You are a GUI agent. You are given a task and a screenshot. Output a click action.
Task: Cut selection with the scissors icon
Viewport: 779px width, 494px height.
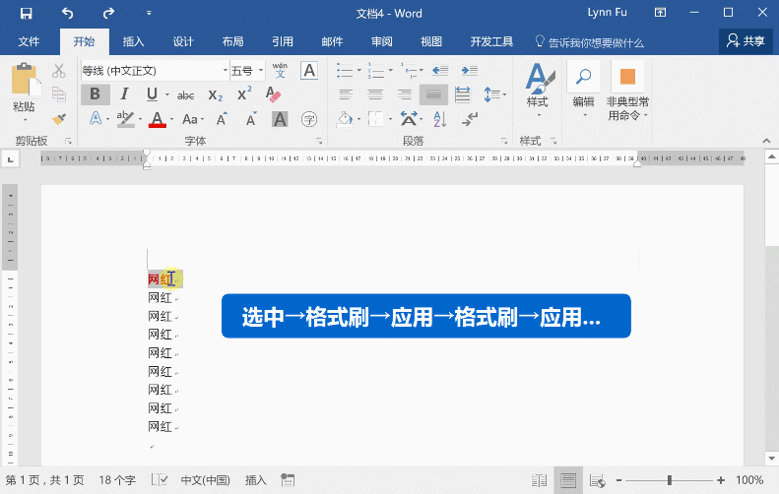[59, 71]
